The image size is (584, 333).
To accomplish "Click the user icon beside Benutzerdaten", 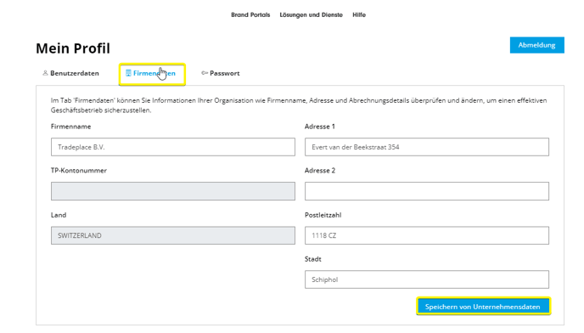I will click(x=45, y=73).
